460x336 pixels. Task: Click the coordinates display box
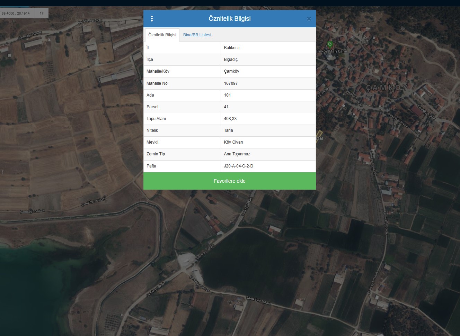[16, 13]
